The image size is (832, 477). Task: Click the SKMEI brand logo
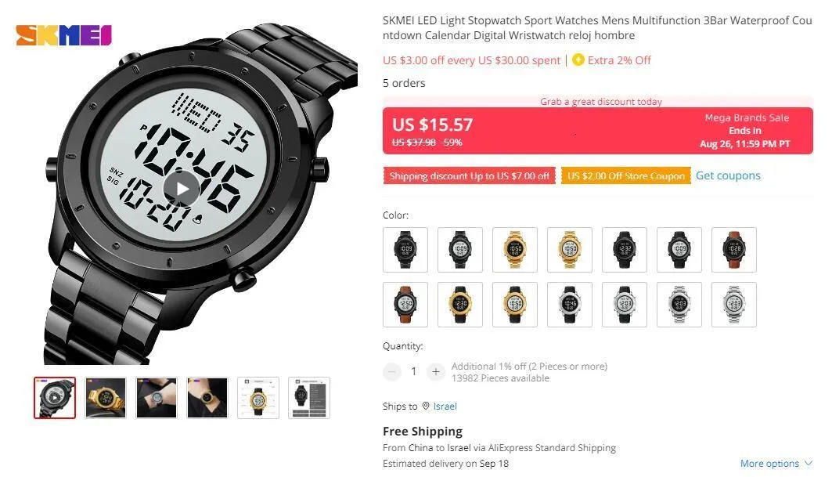tap(63, 35)
